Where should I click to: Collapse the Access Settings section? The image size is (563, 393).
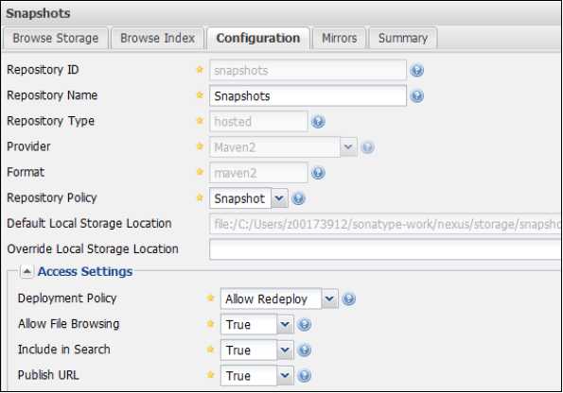coord(26,271)
